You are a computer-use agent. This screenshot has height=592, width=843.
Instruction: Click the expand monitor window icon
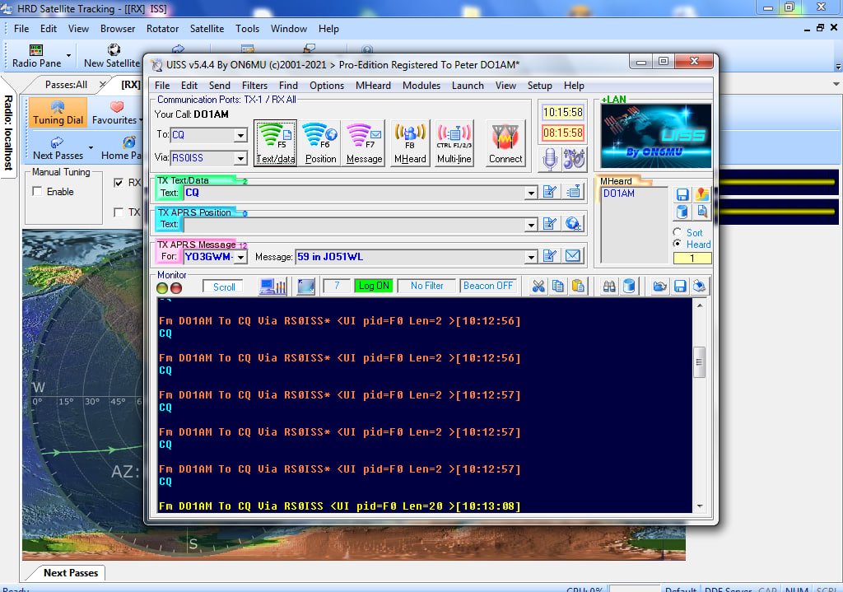coord(306,286)
